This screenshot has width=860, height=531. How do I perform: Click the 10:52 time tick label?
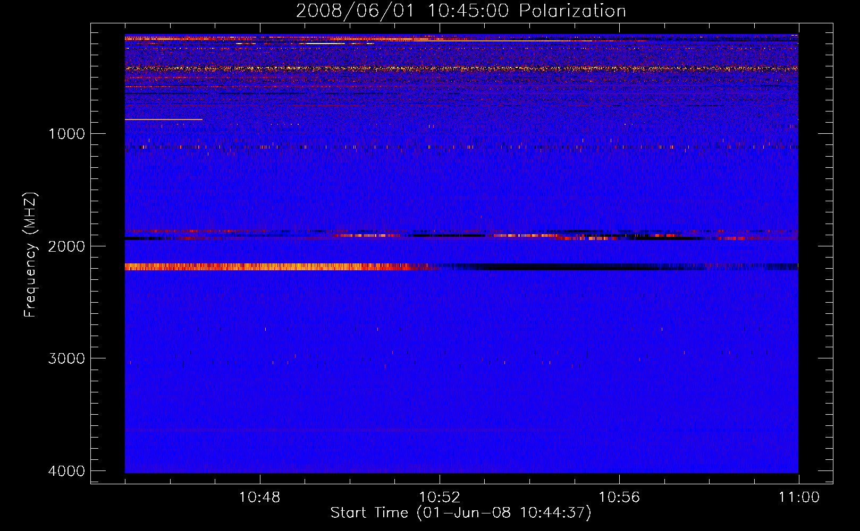point(440,498)
